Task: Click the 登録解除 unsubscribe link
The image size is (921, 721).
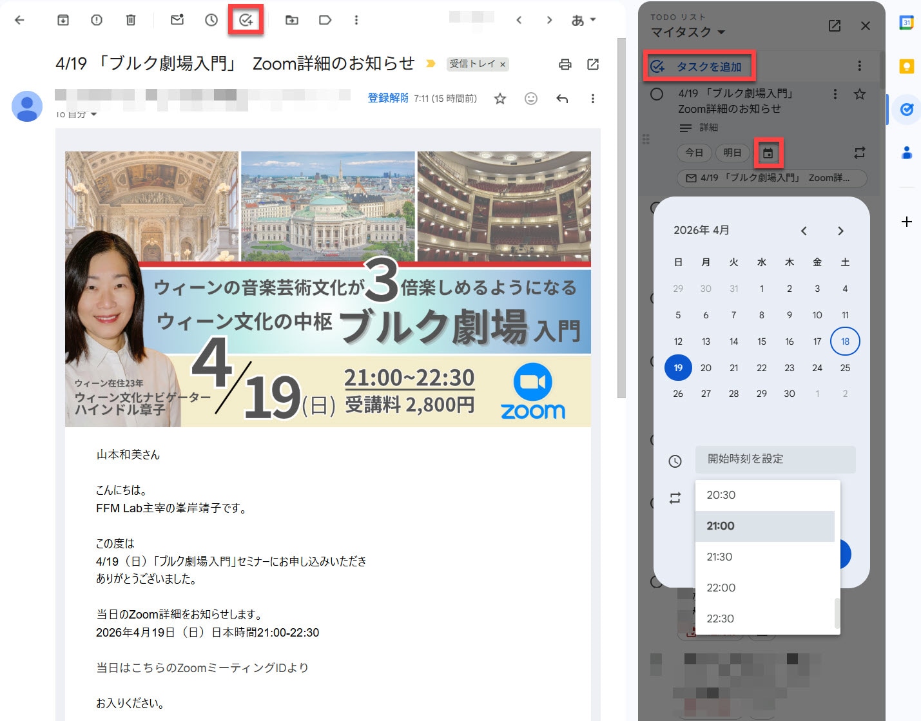Action: [388, 98]
